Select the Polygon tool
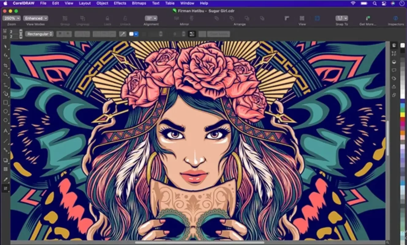The height and width of the screenshot is (245, 407). point(6,120)
